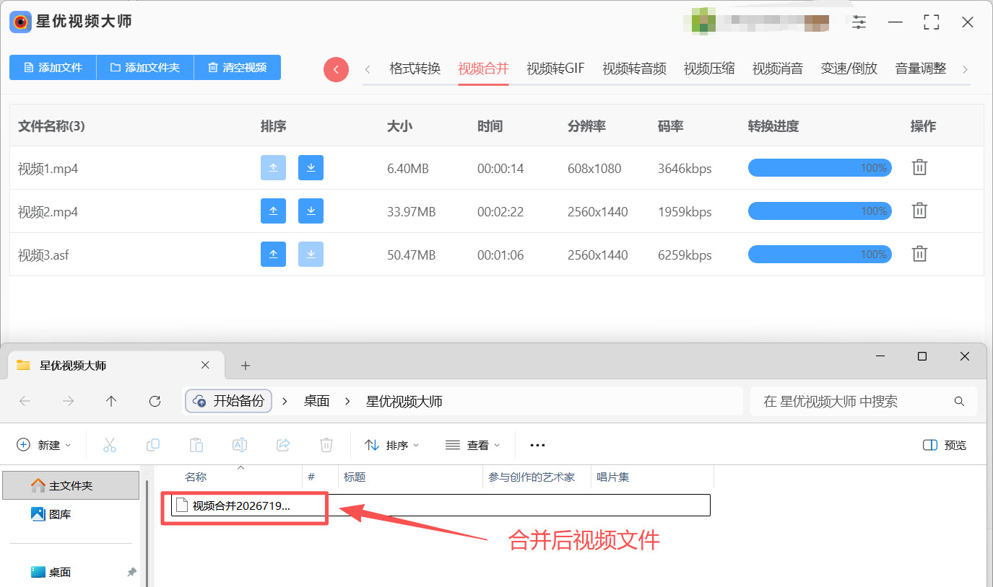
Task: Switch to the 格式转换 tab
Action: pyautogui.click(x=415, y=69)
